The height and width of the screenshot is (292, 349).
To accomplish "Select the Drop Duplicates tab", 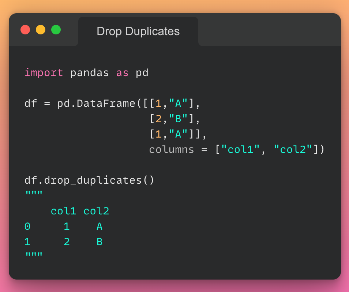I will [138, 31].
